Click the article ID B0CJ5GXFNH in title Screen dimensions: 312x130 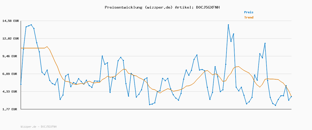pyautogui.click(x=207, y=7)
